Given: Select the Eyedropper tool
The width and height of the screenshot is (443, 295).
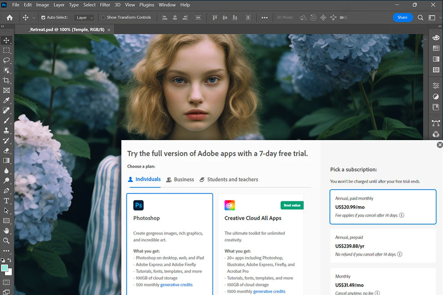Looking at the screenshot, I should (6, 100).
